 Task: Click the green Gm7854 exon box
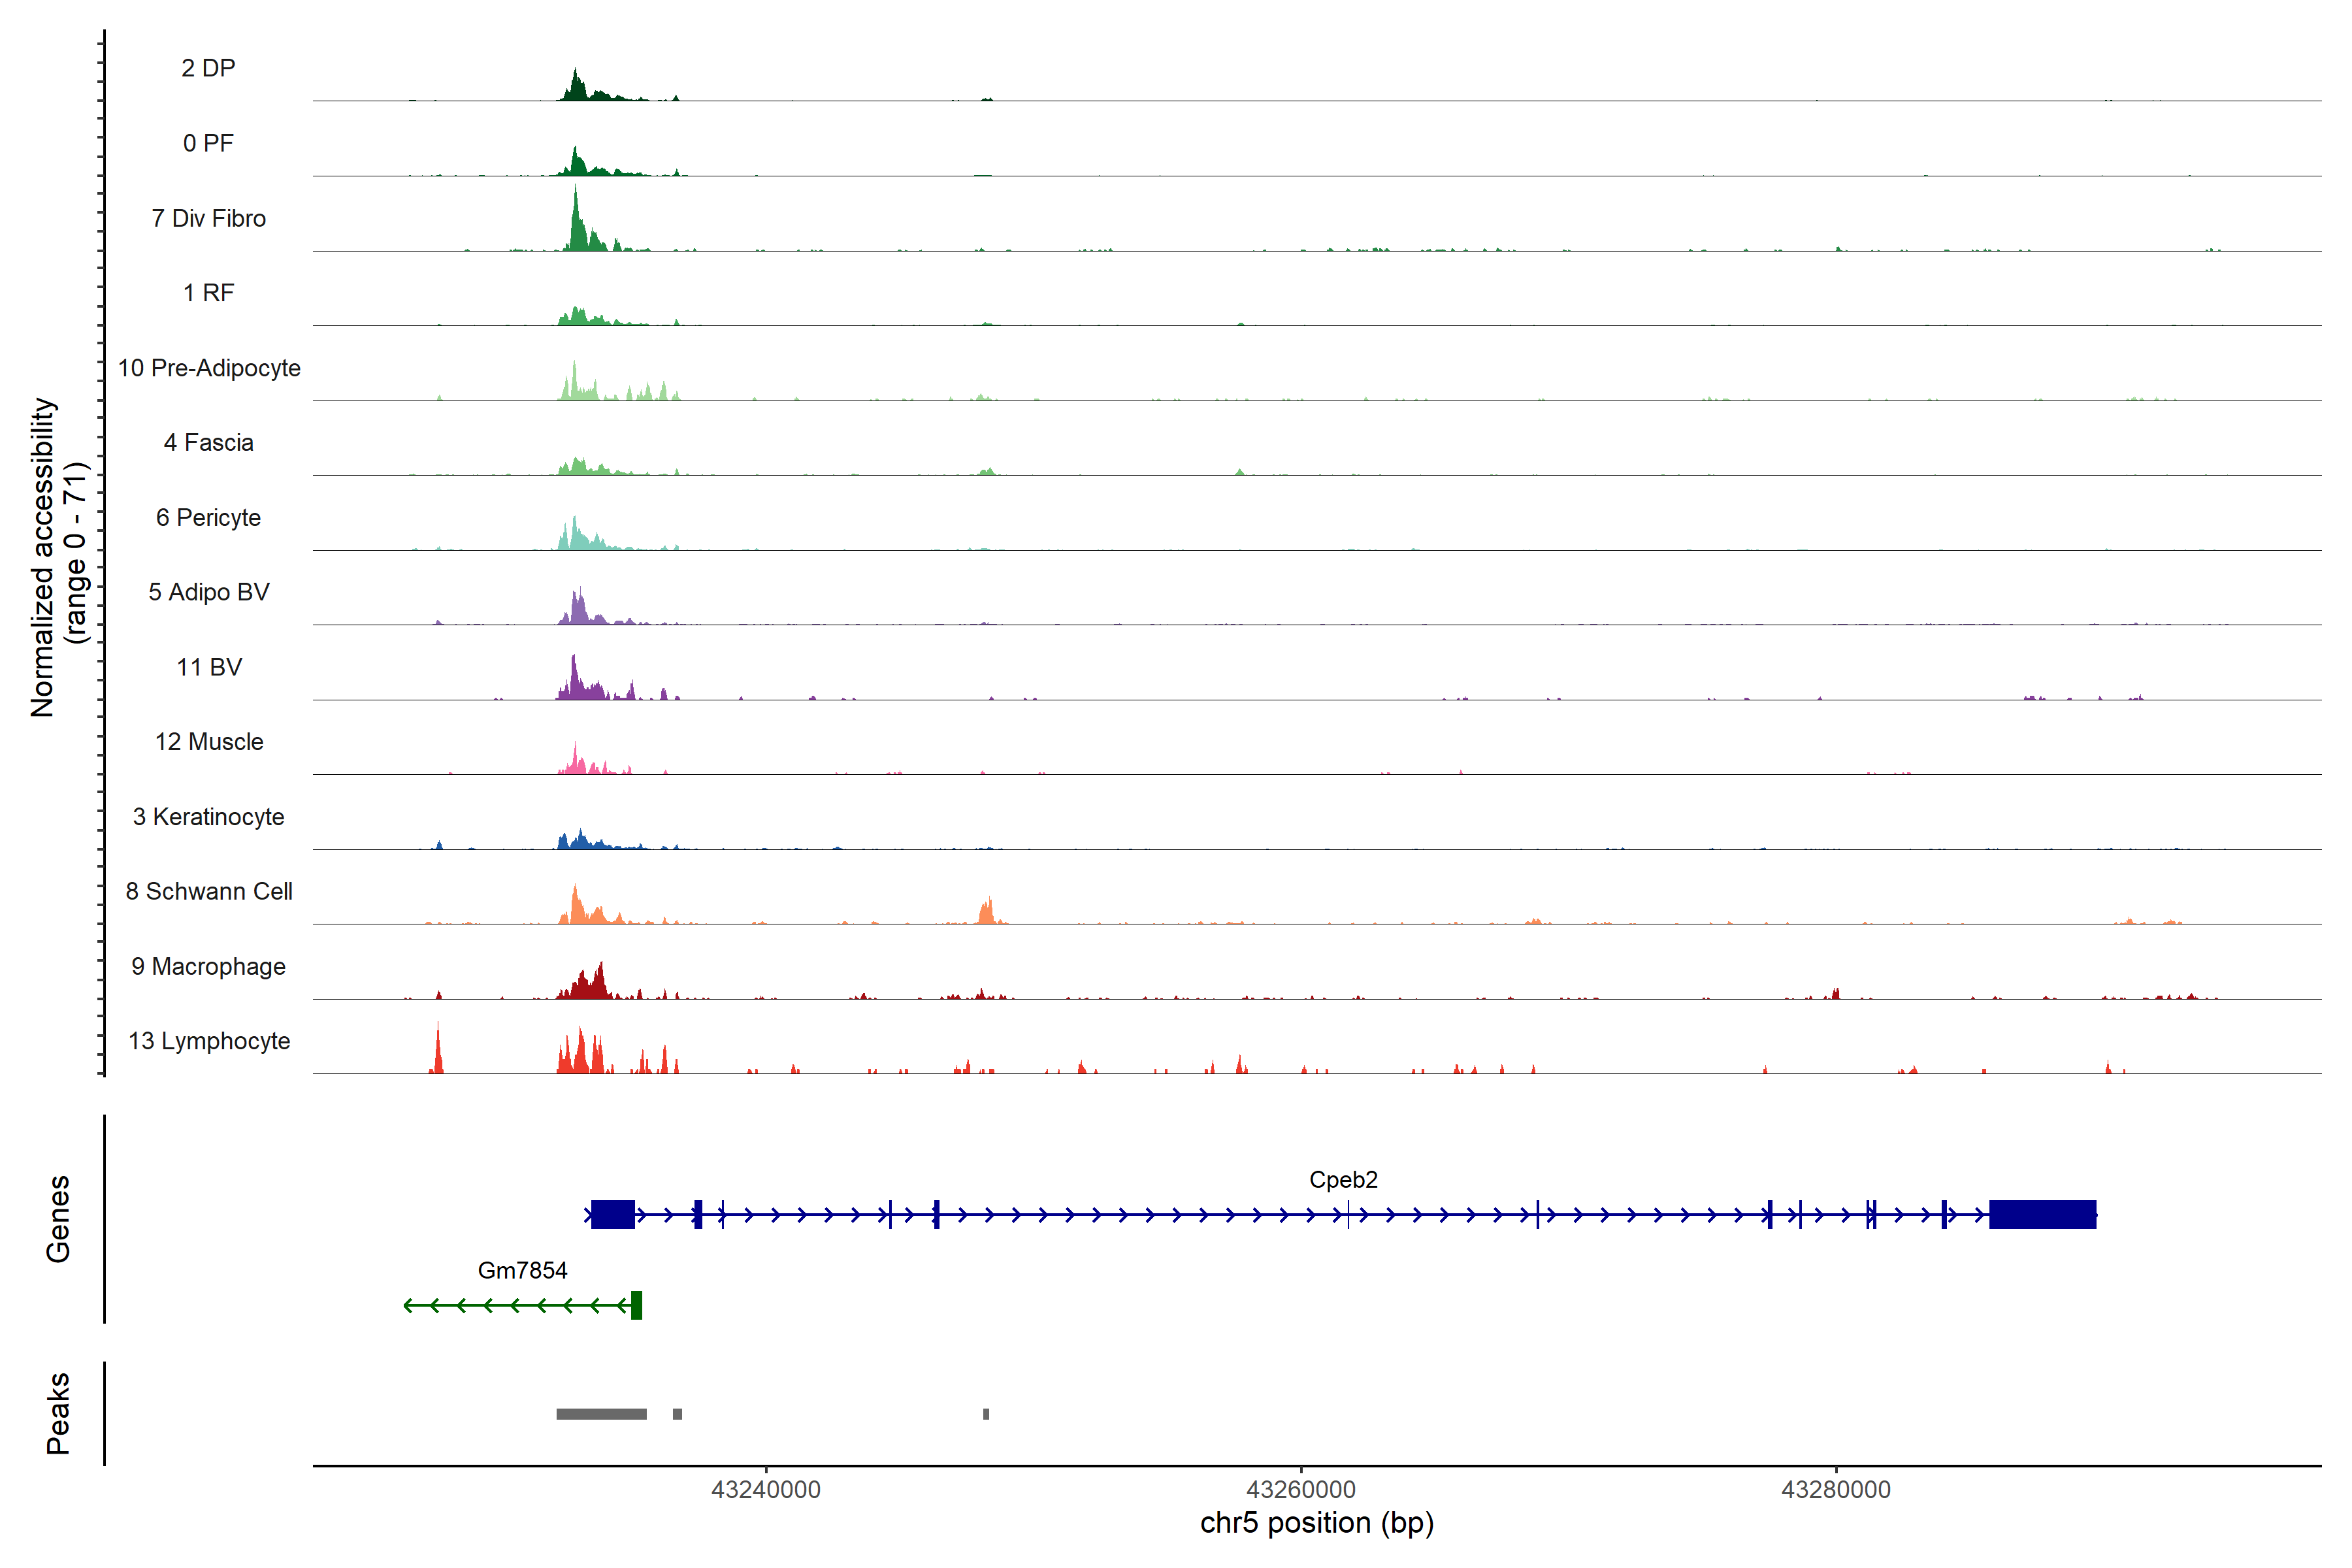pos(636,1305)
